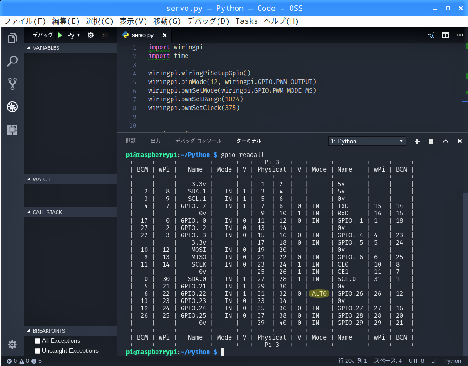Start debugging with the green play icon
The height and width of the screenshot is (366, 468).
pyautogui.click(x=60, y=35)
